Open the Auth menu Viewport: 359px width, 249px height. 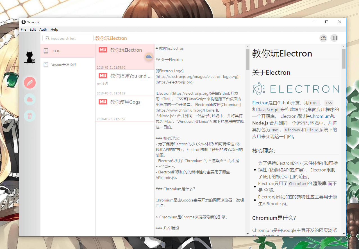coord(43,29)
